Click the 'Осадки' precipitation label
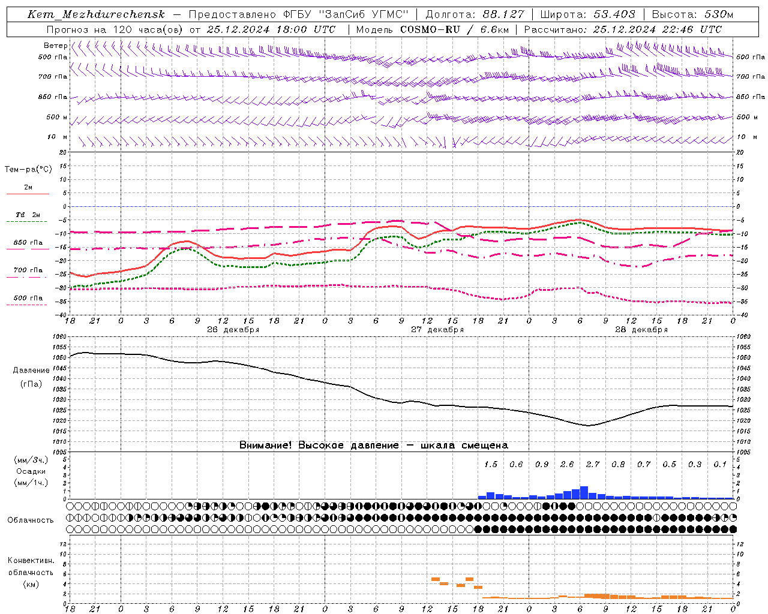The height and width of the screenshot is (614, 768). point(31,471)
